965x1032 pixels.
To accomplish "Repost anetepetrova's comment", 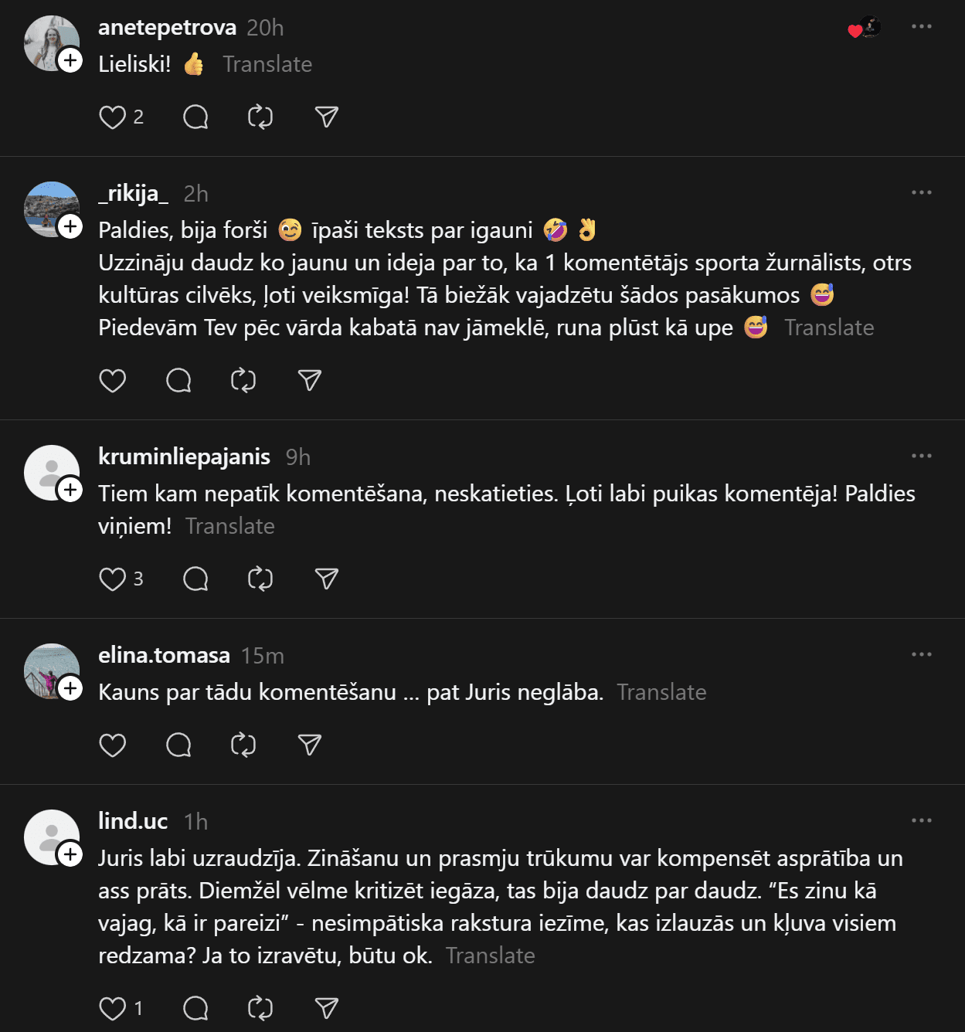I will tap(260, 117).
